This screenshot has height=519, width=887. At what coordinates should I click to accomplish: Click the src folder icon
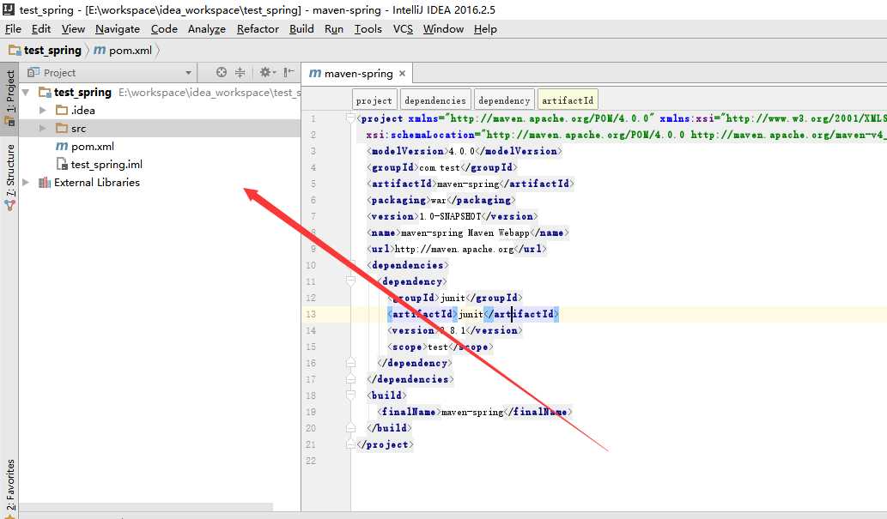(x=62, y=129)
